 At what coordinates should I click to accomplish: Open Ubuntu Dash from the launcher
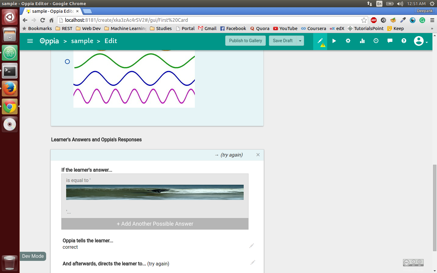tap(10, 17)
